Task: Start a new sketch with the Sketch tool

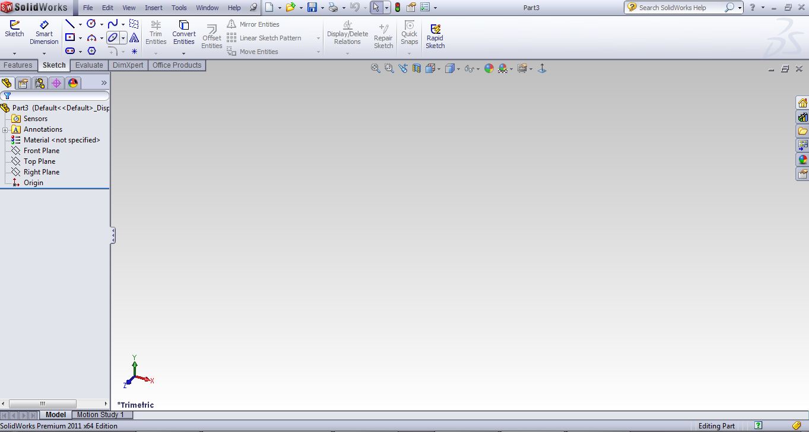Action: coord(14,29)
